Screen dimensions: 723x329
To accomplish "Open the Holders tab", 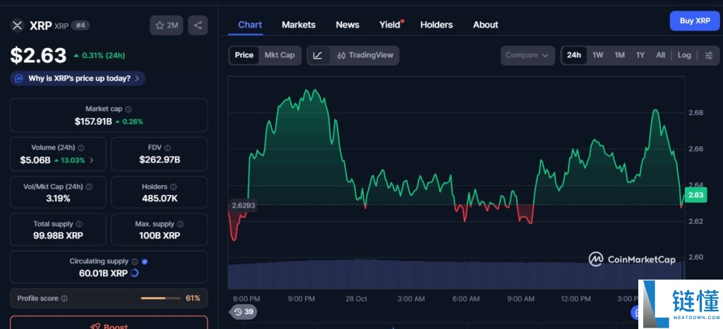I will (x=436, y=25).
